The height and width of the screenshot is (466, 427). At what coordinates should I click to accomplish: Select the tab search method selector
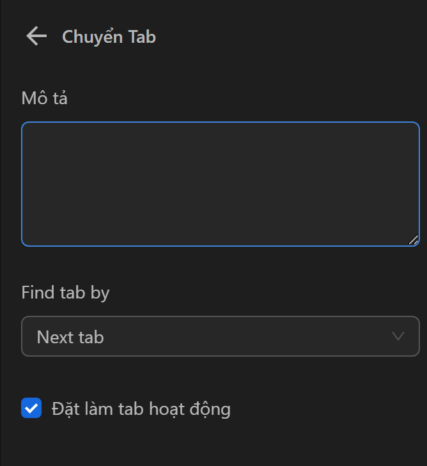point(220,336)
